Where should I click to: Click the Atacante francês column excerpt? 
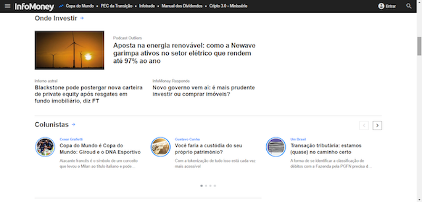coord(99,164)
